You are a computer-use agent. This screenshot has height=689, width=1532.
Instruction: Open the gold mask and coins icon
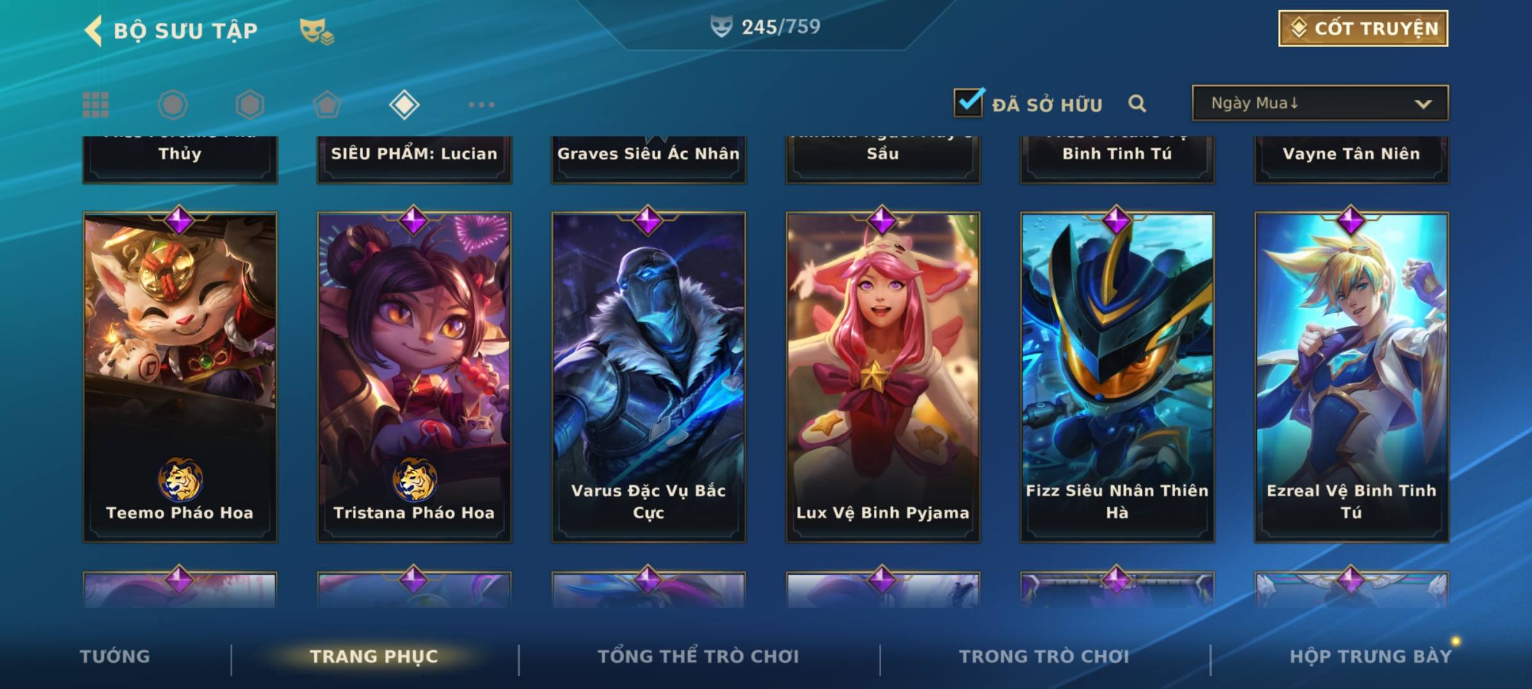317,31
